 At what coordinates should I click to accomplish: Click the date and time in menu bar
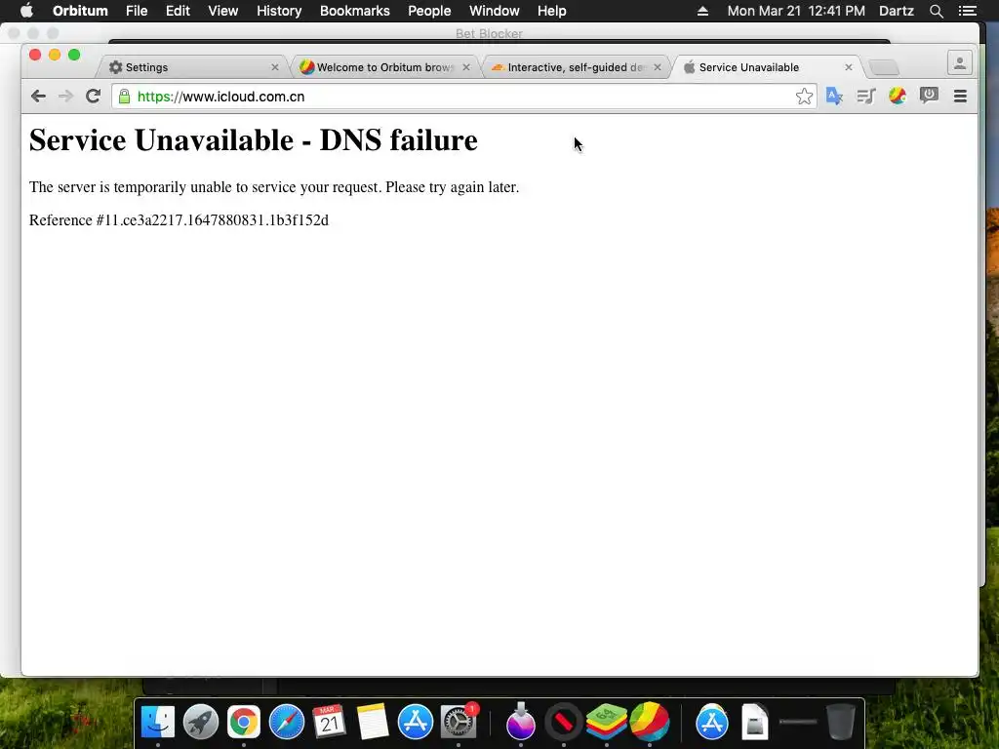796,11
